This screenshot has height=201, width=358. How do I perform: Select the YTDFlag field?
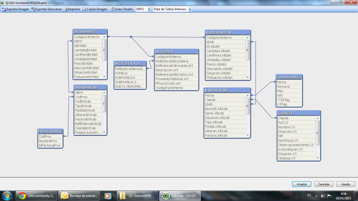pyautogui.click(x=289, y=100)
